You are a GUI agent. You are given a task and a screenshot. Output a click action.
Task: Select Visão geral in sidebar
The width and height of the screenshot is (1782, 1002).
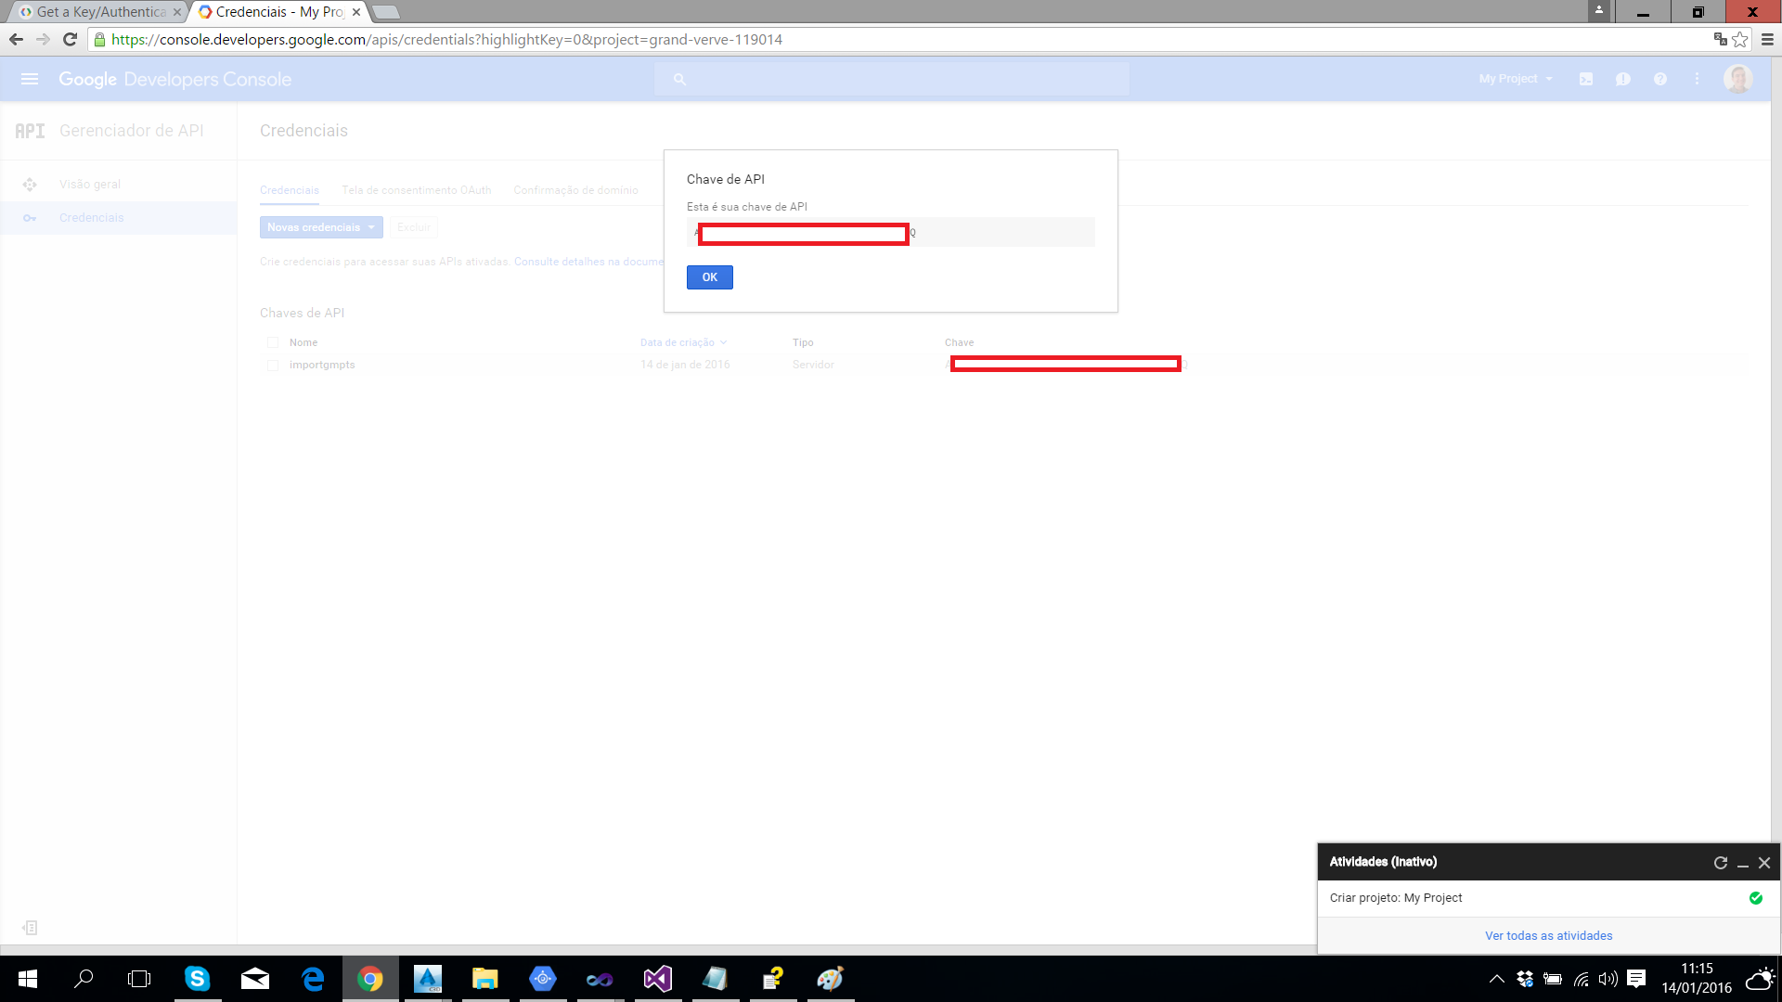(x=90, y=184)
